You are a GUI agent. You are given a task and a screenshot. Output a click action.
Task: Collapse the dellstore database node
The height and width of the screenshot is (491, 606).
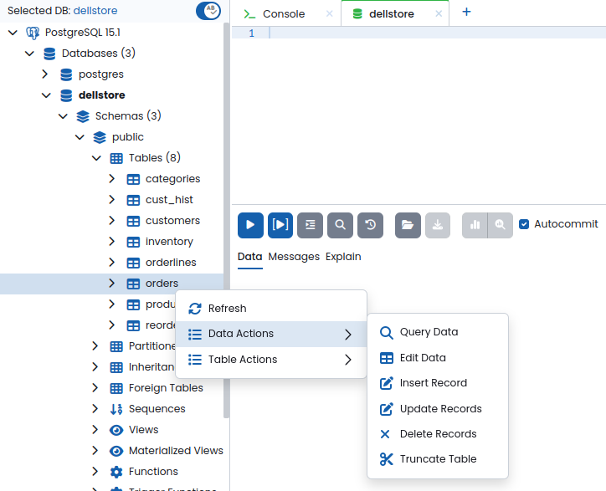46,95
